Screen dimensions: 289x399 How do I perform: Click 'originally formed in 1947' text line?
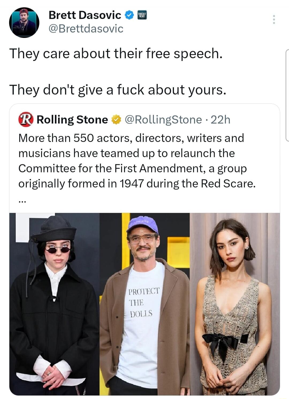[x=137, y=184]
